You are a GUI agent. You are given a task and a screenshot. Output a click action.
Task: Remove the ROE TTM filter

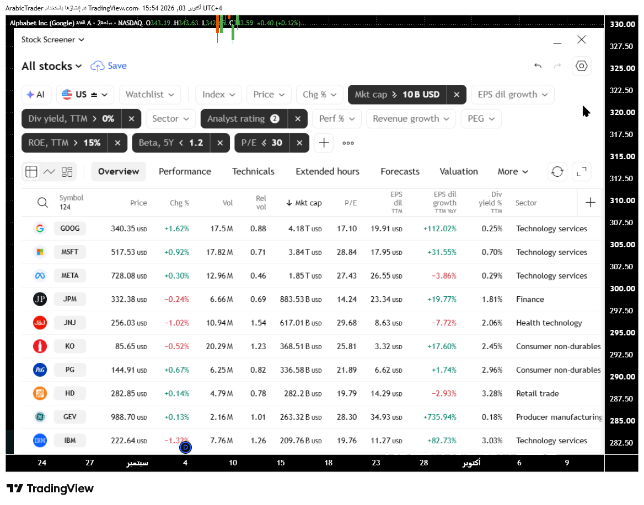(x=117, y=143)
